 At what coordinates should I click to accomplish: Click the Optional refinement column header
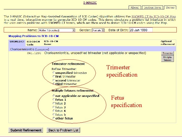(168, 43)
